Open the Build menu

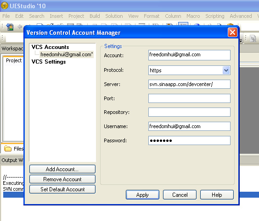click(95, 16)
